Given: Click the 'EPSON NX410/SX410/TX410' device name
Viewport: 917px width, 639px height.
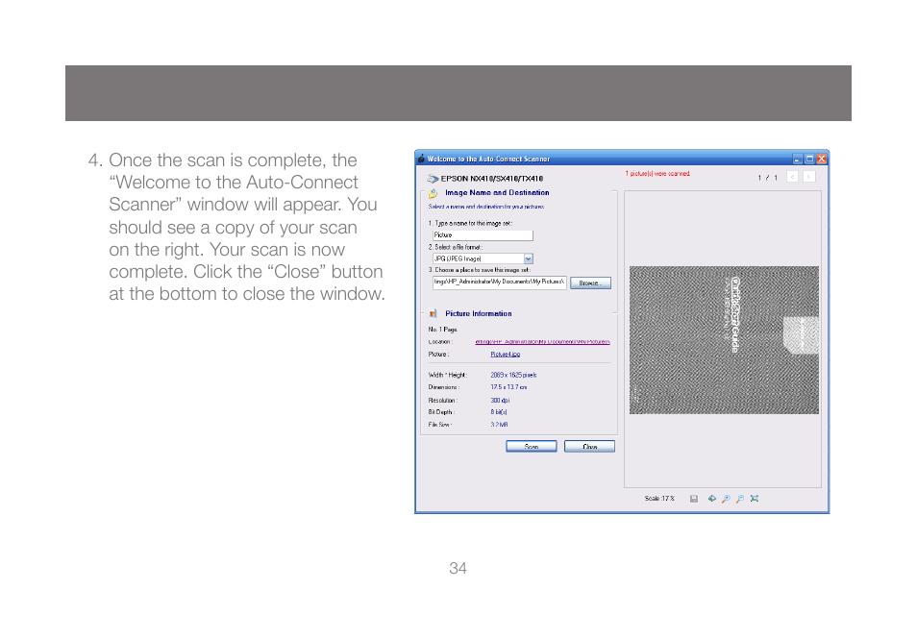Looking at the screenshot, I should coord(492,179).
